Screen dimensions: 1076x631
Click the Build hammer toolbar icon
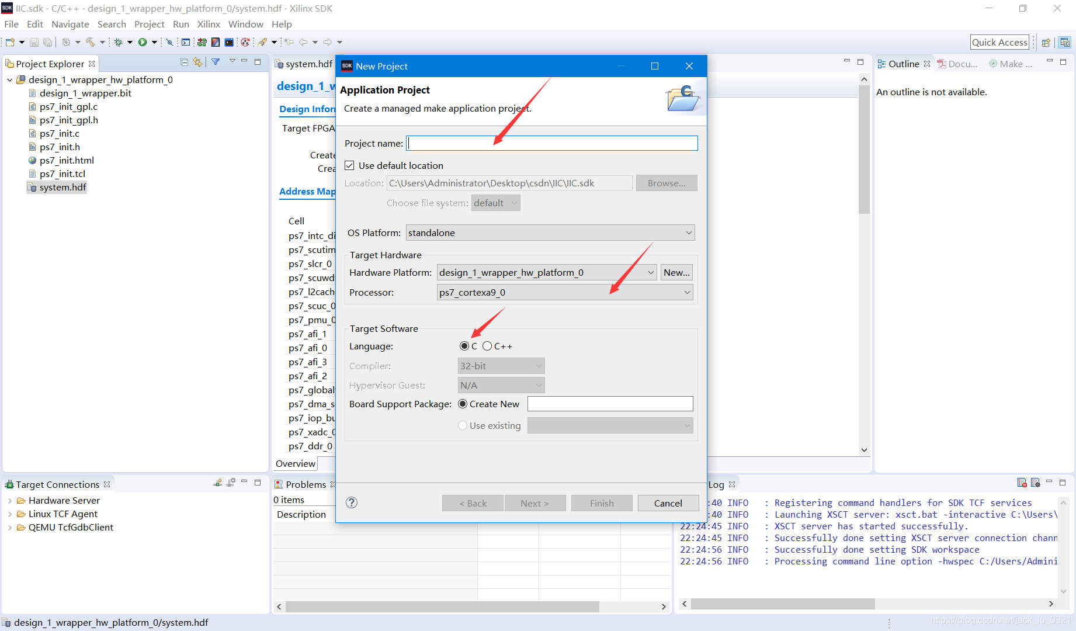[x=91, y=42]
